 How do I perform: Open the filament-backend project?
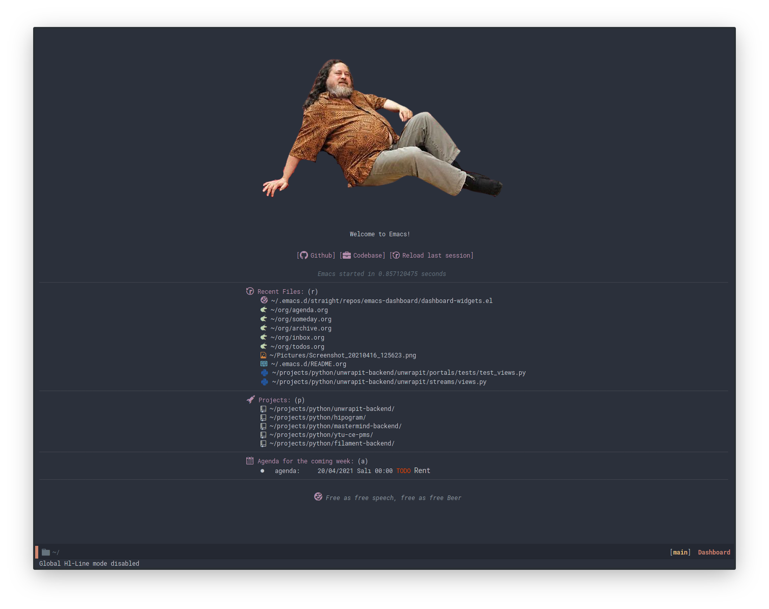332,444
